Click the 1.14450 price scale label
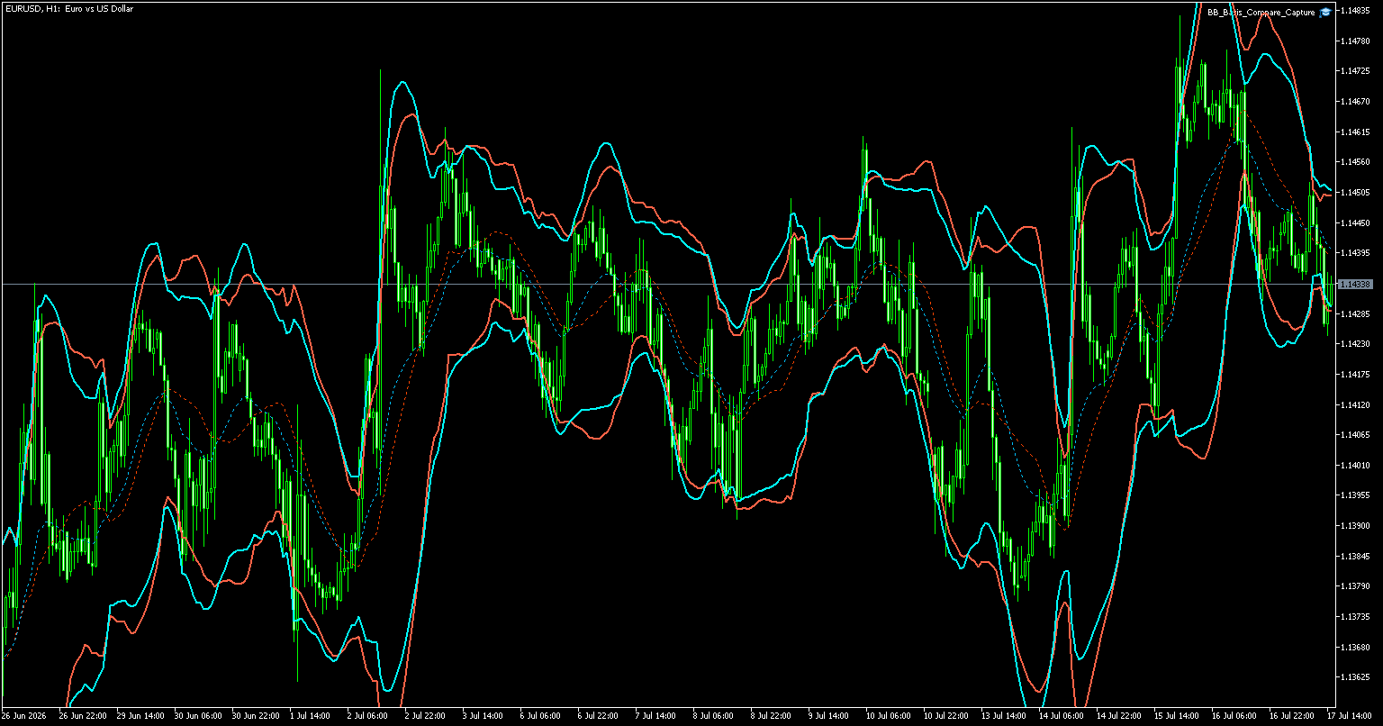The width and height of the screenshot is (1383, 726). click(1355, 222)
